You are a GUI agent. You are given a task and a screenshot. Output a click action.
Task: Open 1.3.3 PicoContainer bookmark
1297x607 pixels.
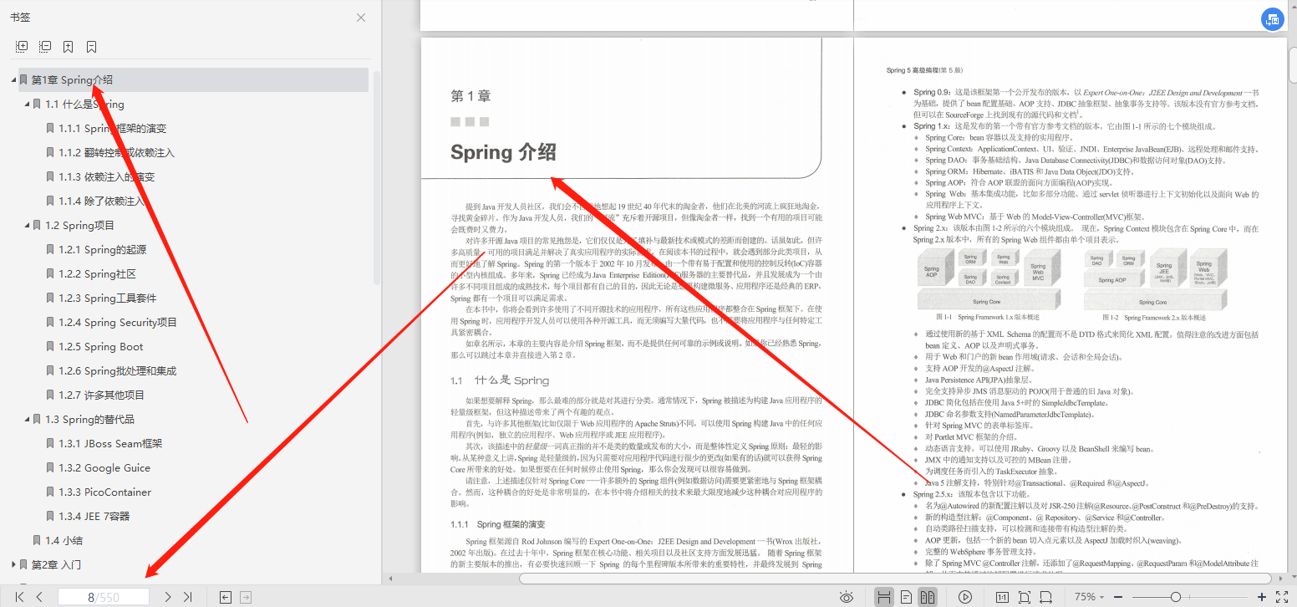pyautogui.click(x=104, y=492)
